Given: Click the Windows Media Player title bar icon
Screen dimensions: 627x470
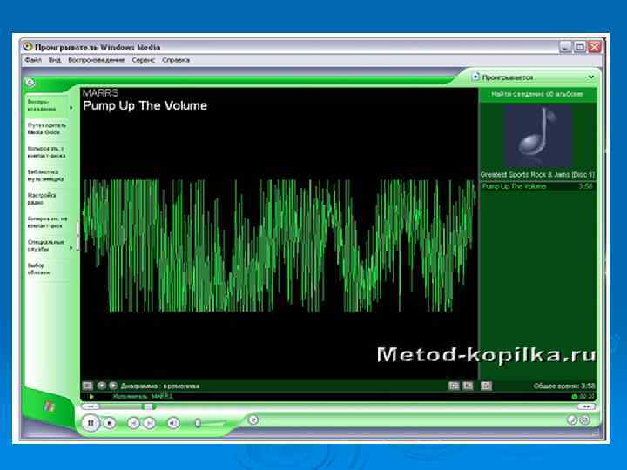Looking at the screenshot, I should [27, 47].
